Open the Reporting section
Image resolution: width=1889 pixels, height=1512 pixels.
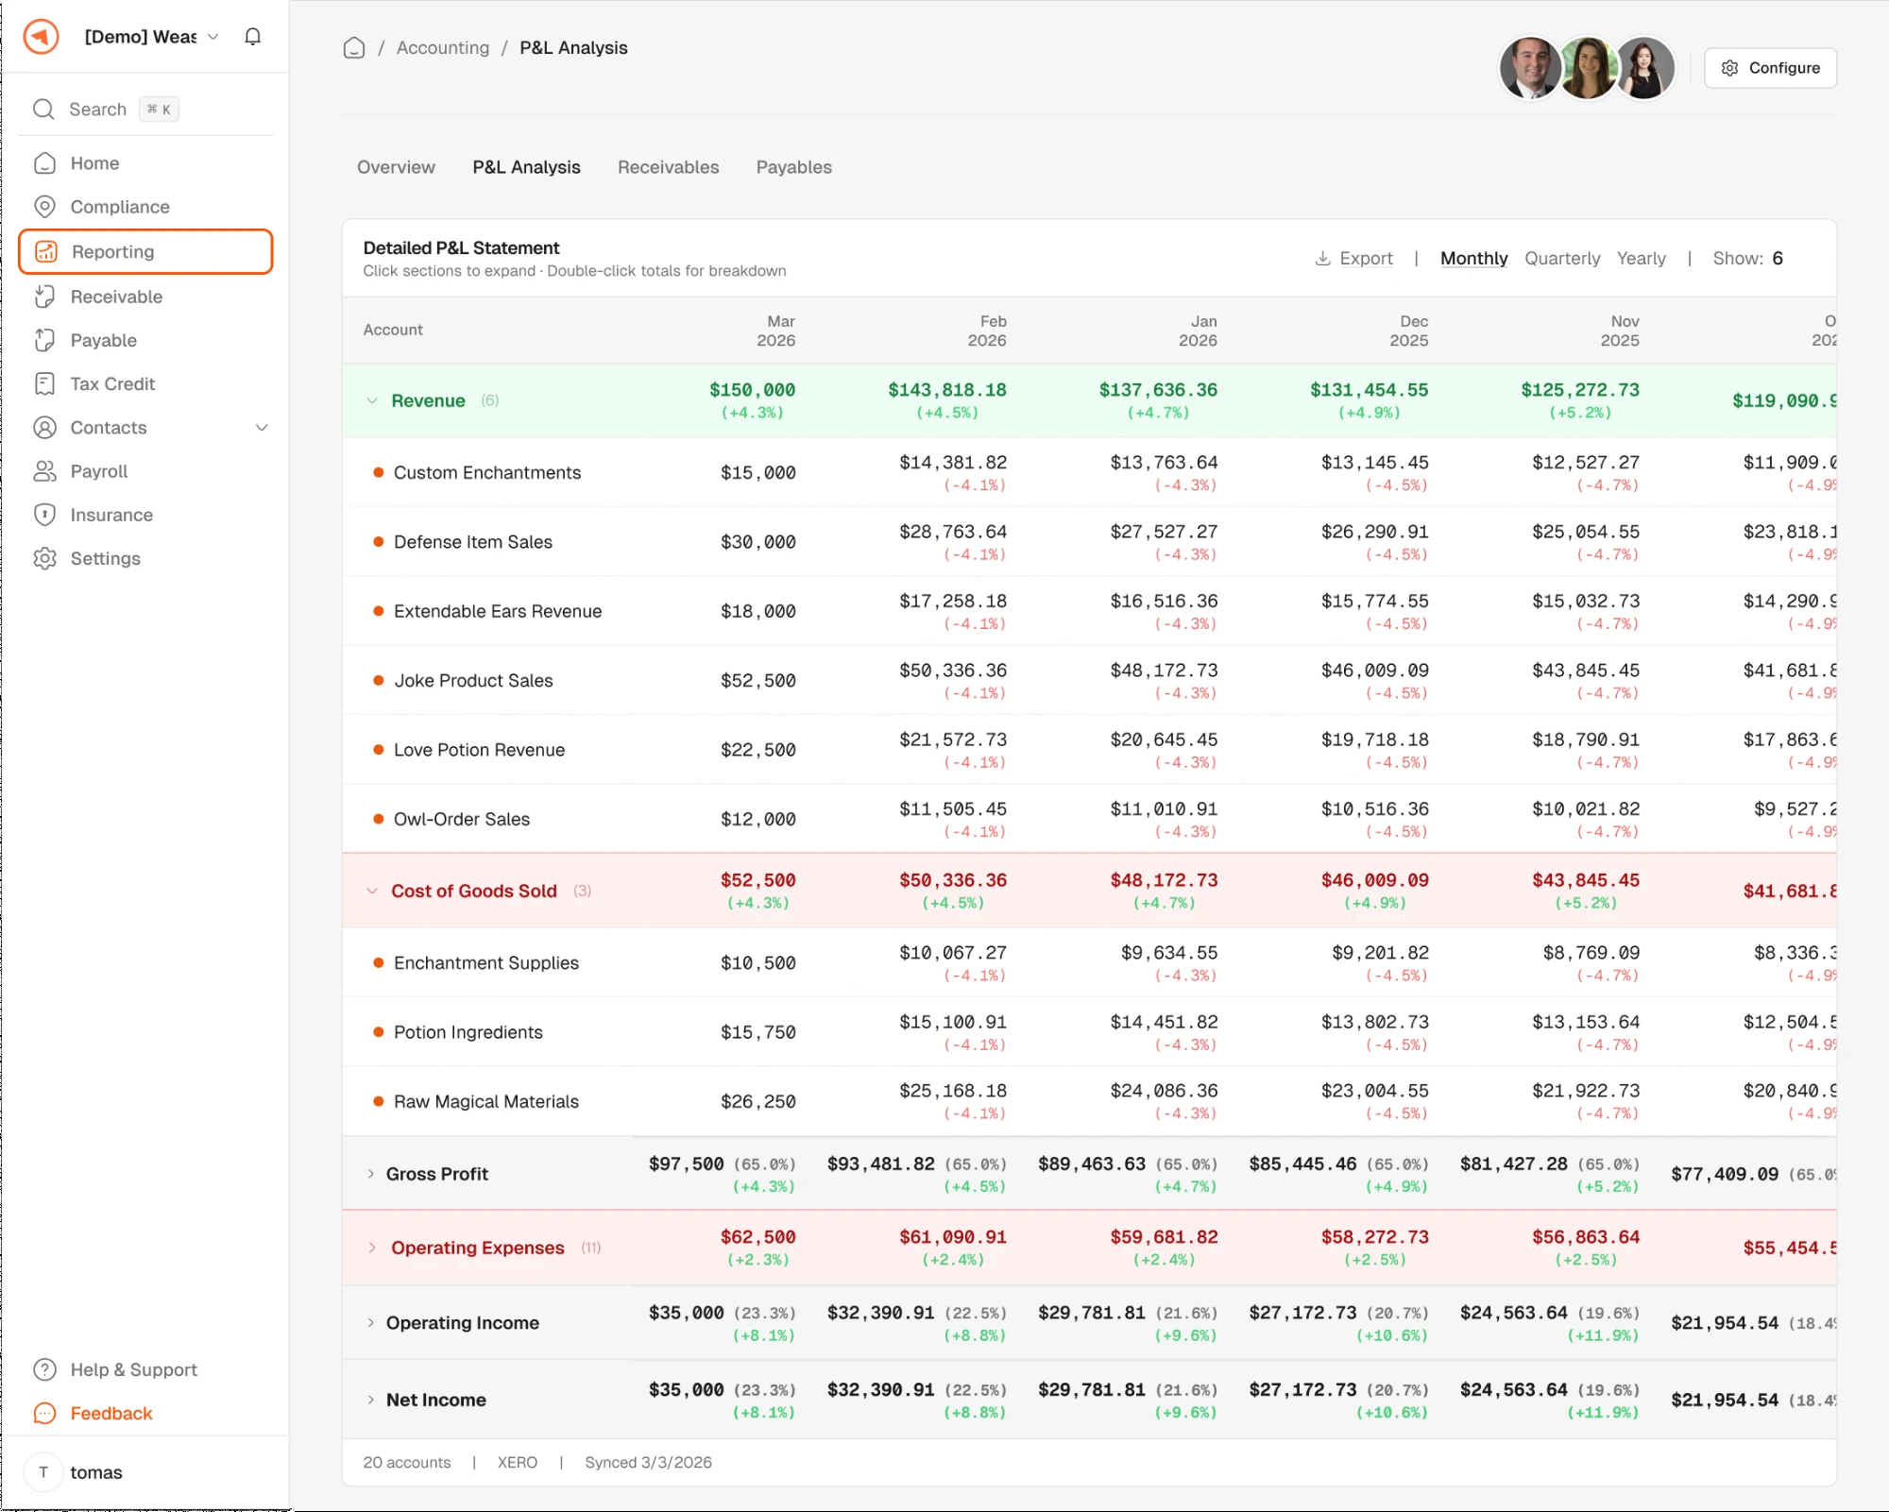(145, 252)
